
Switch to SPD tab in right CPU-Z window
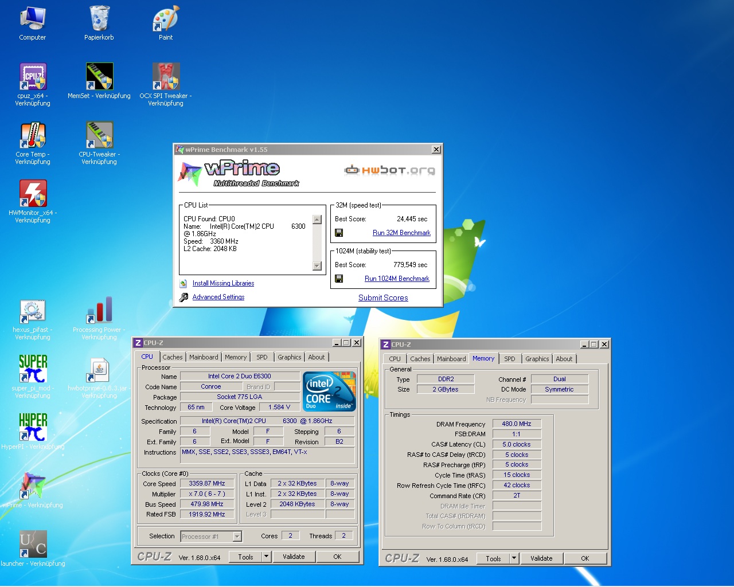510,359
